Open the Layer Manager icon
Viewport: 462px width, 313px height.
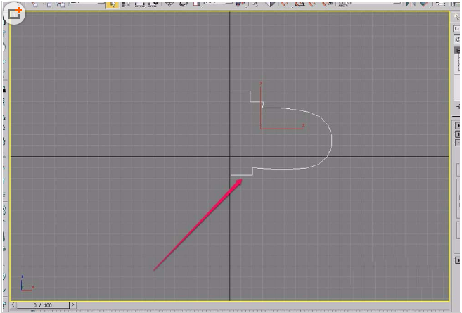(x=441, y=4)
